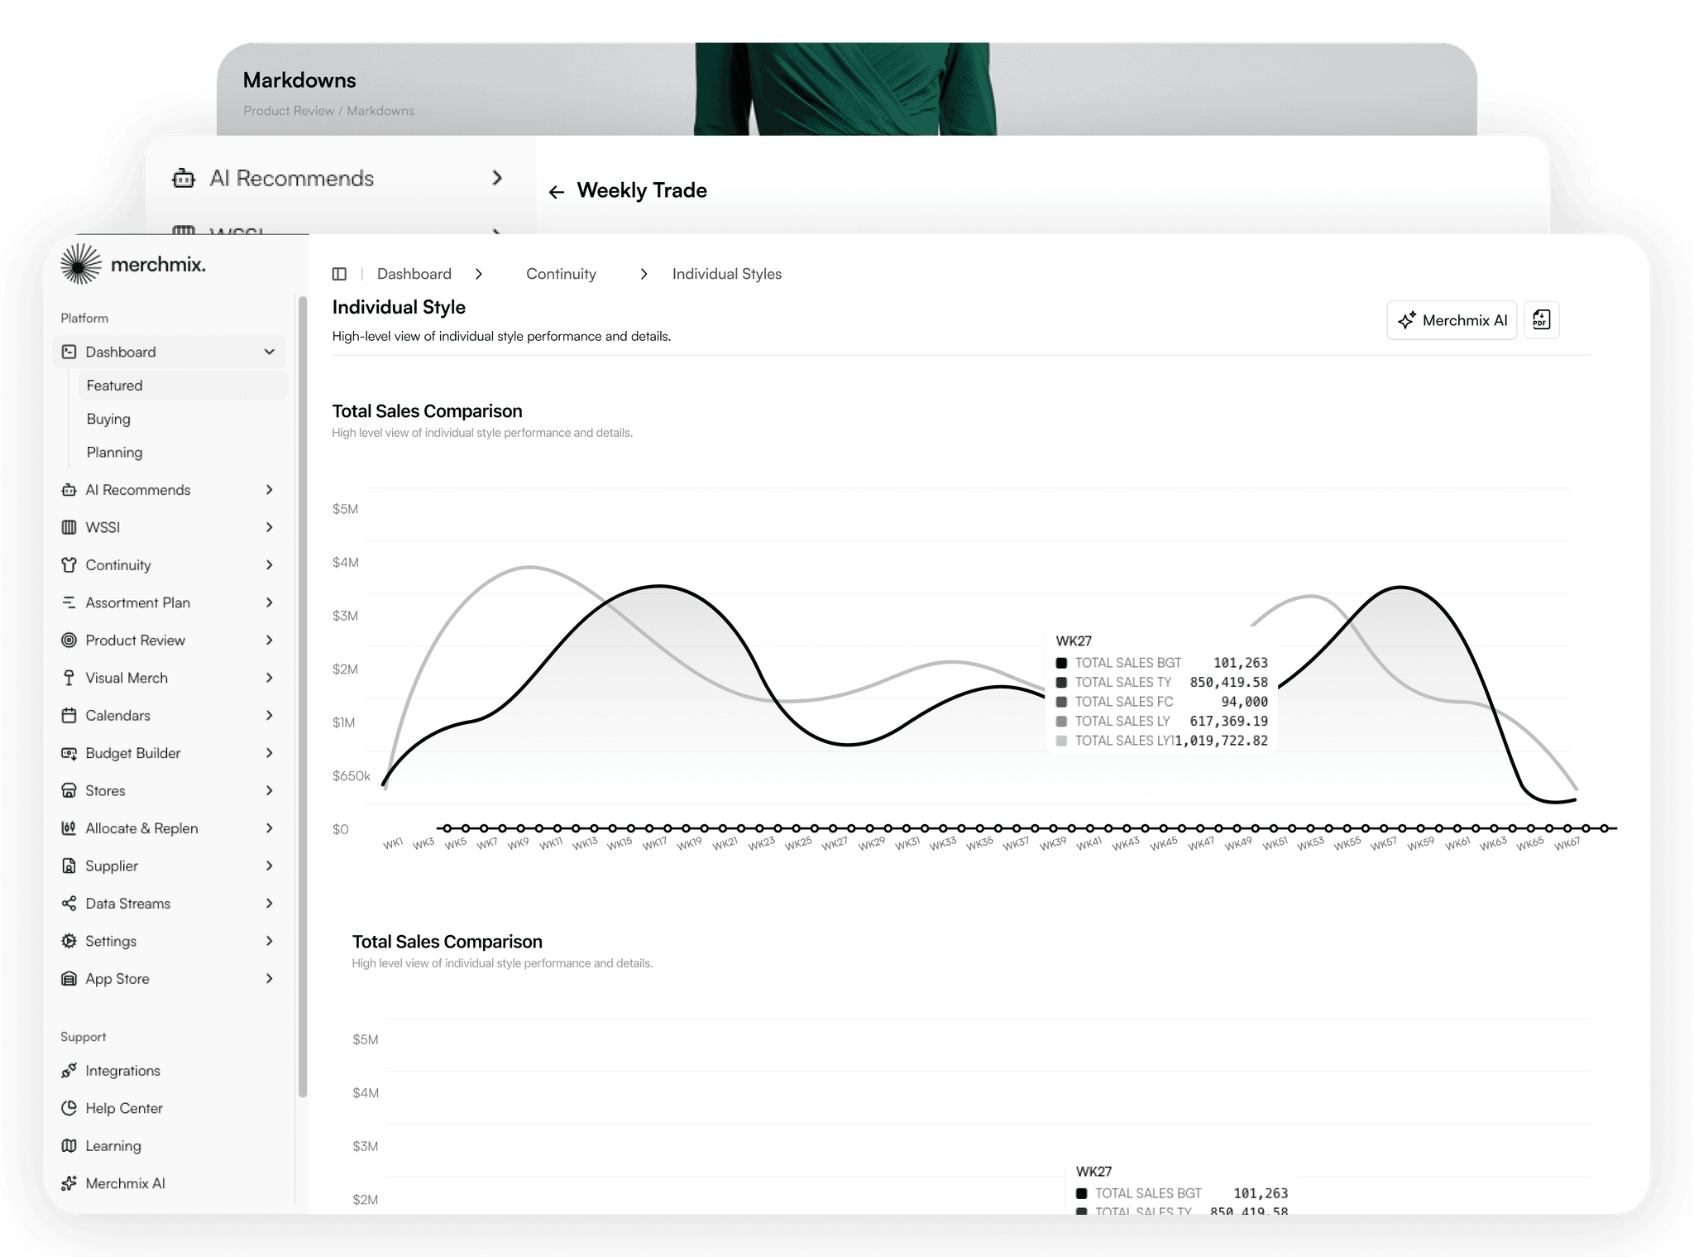Click the PDF export icon
The width and height of the screenshot is (1694, 1257).
pos(1541,320)
